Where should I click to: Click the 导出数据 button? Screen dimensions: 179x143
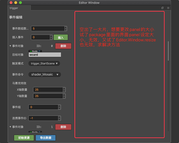coord(46,138)
